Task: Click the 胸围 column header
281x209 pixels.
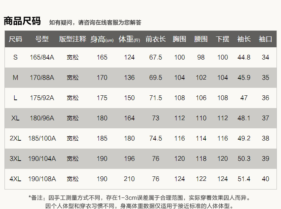Action: [x=179, y=39]
